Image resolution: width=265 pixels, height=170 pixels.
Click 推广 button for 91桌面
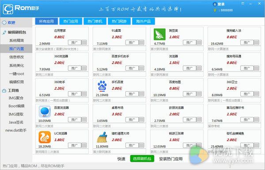(x=132, y=42)
